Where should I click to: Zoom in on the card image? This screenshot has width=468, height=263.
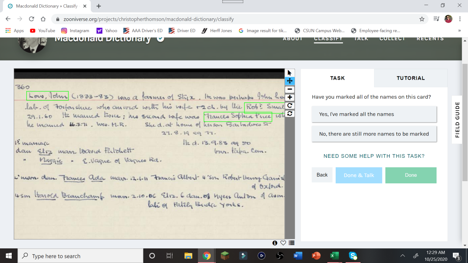click(290, 98)
